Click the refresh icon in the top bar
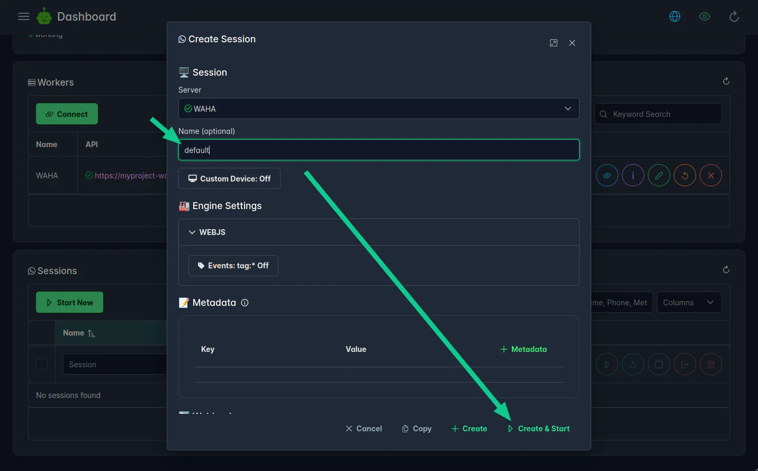The image size is (758, 471). point(734,16)
